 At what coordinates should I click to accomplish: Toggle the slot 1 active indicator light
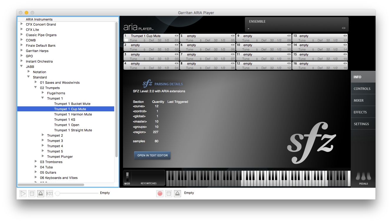coord(126,40)
